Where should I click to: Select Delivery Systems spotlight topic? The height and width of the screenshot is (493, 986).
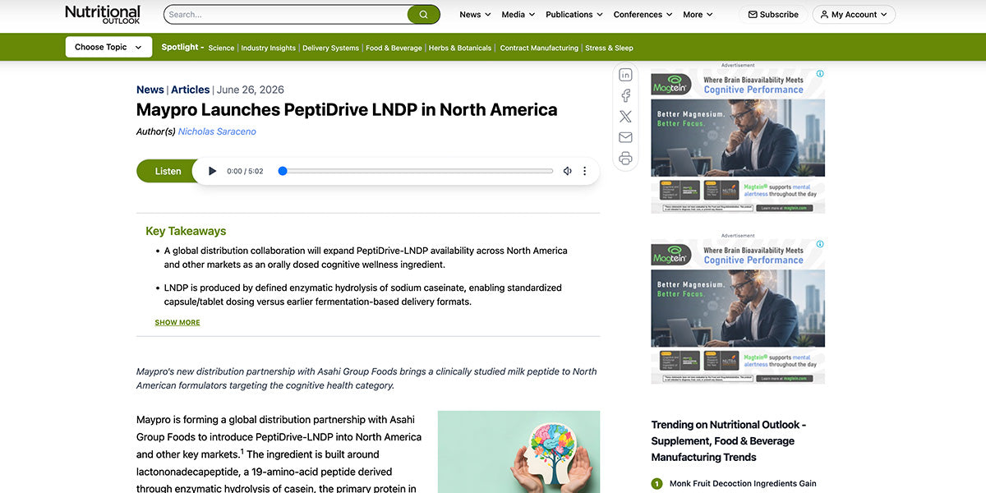pos(330,48)
